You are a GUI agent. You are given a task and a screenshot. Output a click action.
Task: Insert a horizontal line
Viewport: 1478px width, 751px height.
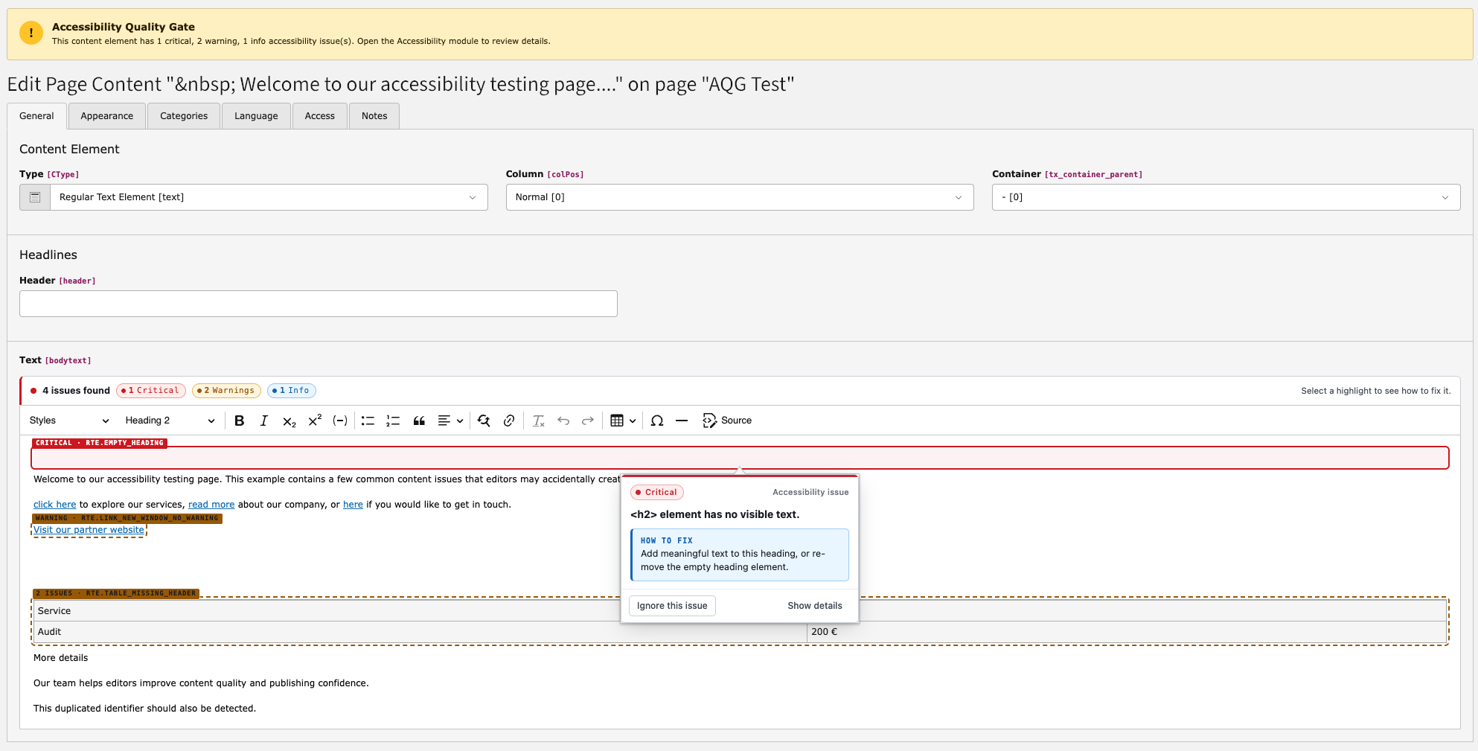coord(682,421)
